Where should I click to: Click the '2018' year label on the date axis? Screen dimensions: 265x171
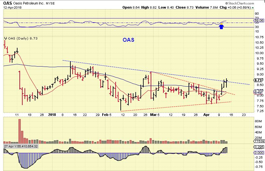[x=52, y=115]
